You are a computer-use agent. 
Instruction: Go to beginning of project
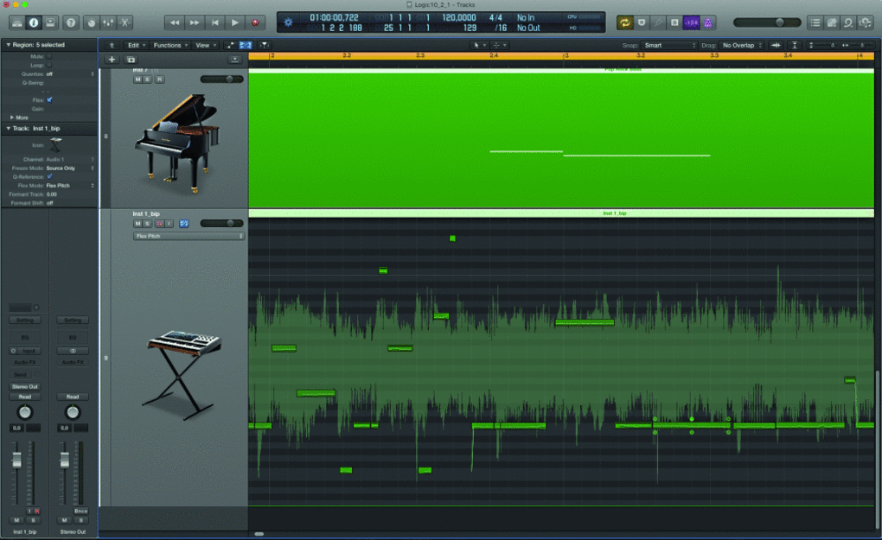(x=214, y=23)
